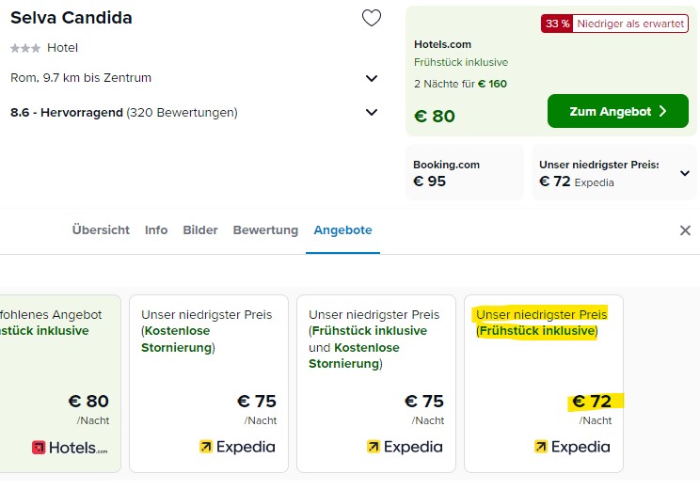
Task: Open the Booking.com € 95 offer
Action: click(464, 172)
